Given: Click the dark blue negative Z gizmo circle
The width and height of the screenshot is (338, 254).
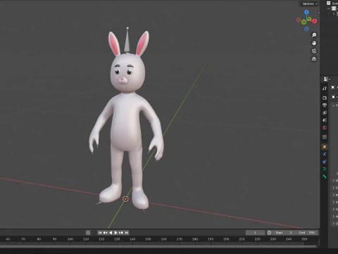Looking at the screenshot, I should (306, 29).
